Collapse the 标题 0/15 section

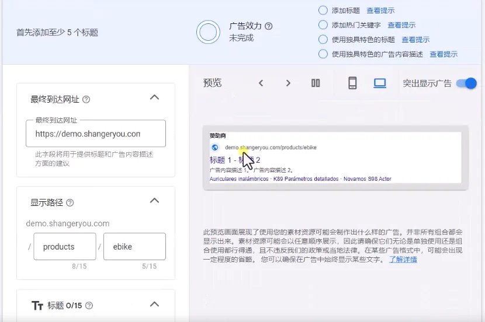[x=154, y=304]
